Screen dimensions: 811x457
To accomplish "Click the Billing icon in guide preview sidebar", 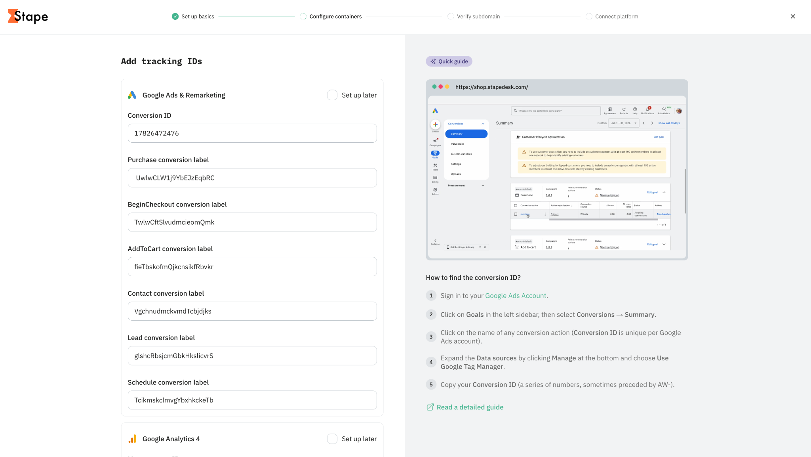I will pyautogui.click(x=435, y=178).
